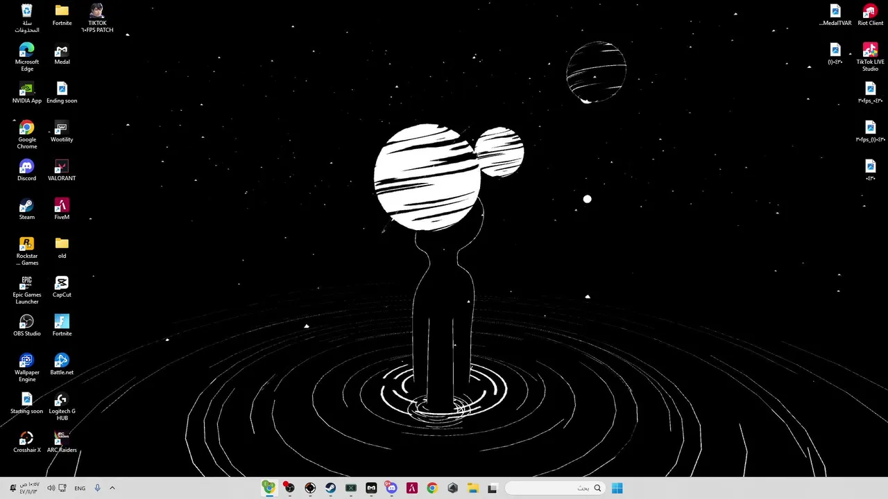Launch OBS Studio from desktop
Image resolution: width=888 pixels, height=499 pixels.
coord(26,325)
